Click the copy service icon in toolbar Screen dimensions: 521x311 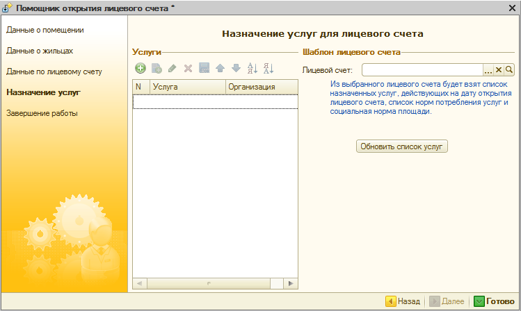[x=157, y=69]
